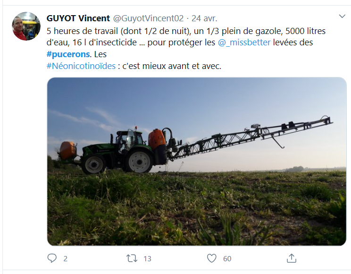Open the #Néonicotinoïdes hashtag
Viewport: 351px width, 274px height.
pyautogui.click(x=81, y=66)
